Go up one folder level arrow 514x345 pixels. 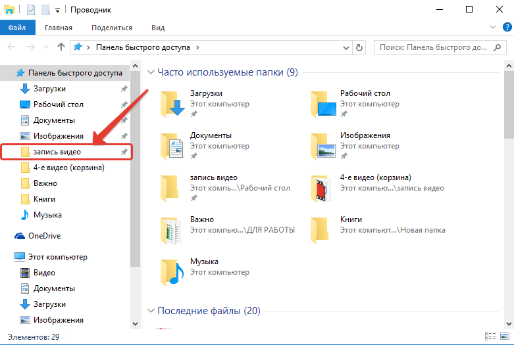pyautogui.click(x=61, y=47)
